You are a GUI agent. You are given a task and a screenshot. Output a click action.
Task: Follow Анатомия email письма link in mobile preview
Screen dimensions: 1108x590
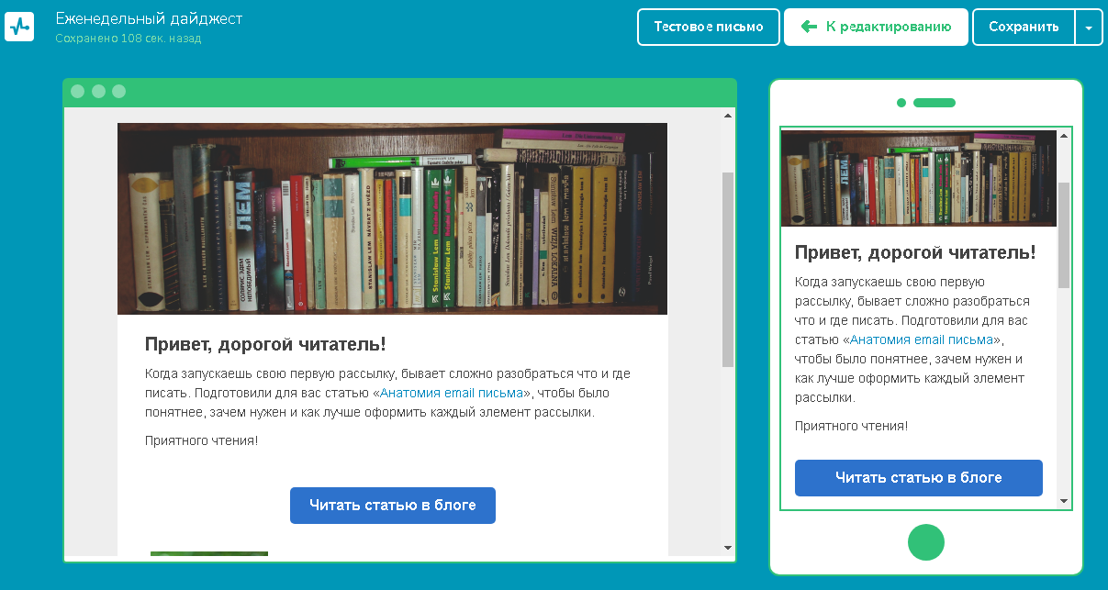(x=921, y=340)
